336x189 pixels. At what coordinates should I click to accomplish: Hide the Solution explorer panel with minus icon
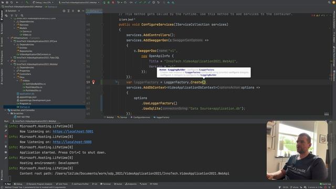[83, 10]
